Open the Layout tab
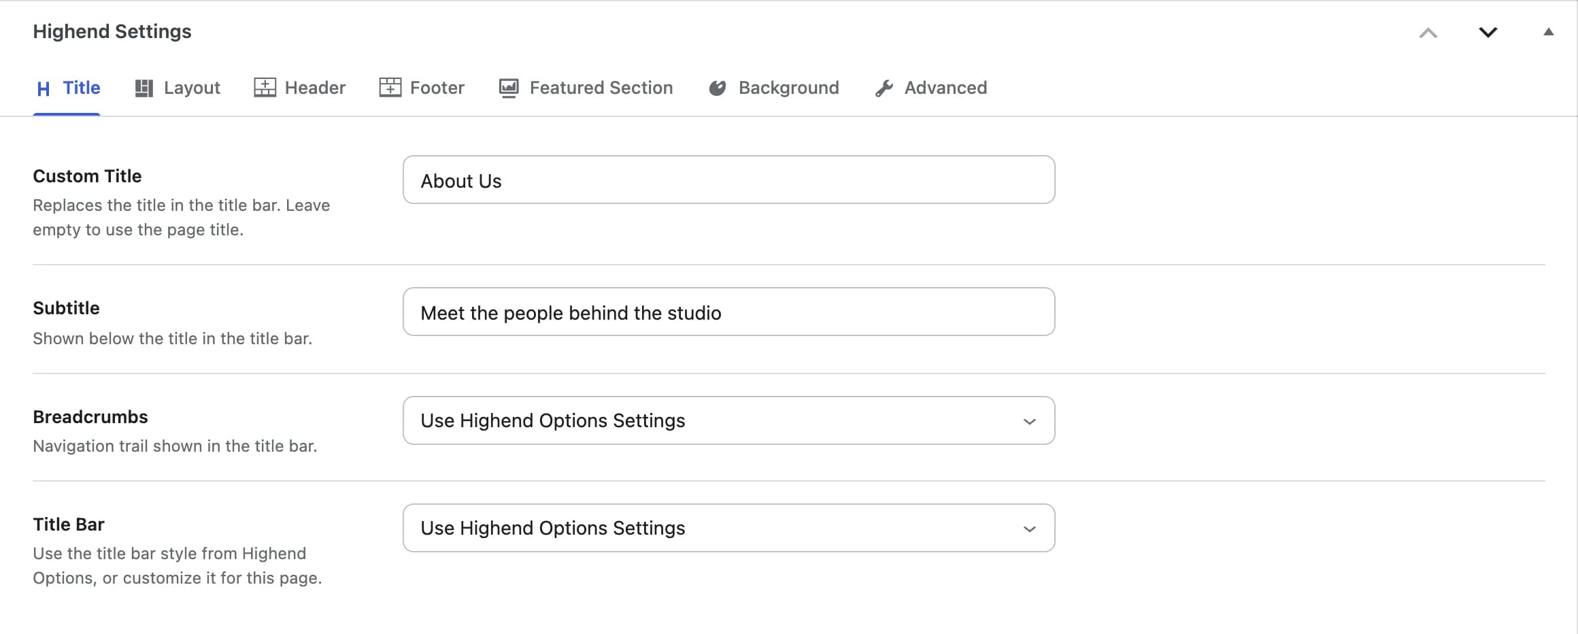 (178, 88)
